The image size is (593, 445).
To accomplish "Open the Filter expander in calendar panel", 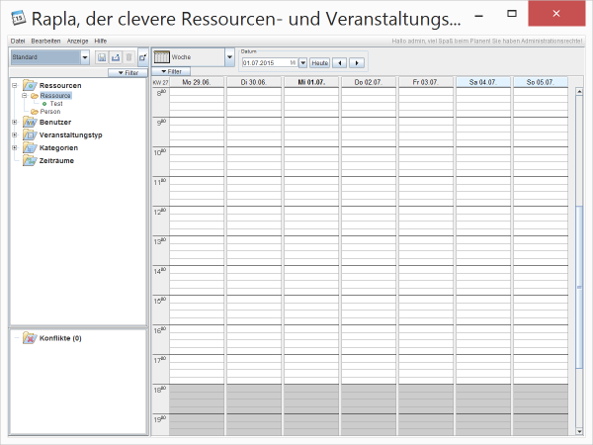I will (x=171, y=71).
